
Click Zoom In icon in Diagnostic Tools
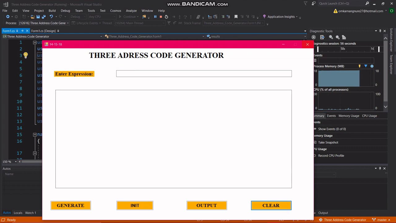click(x=331, y=37)
